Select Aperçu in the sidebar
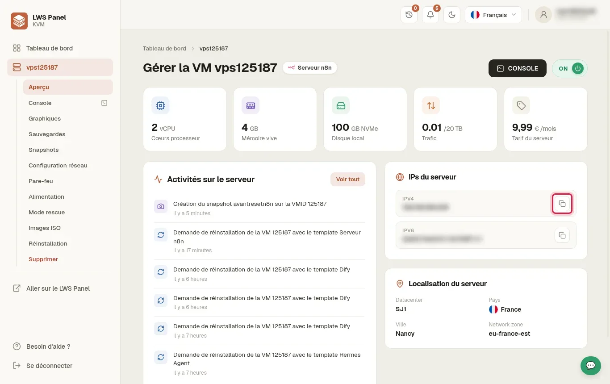This screenshot has width=610, height=384. point(68,87)
